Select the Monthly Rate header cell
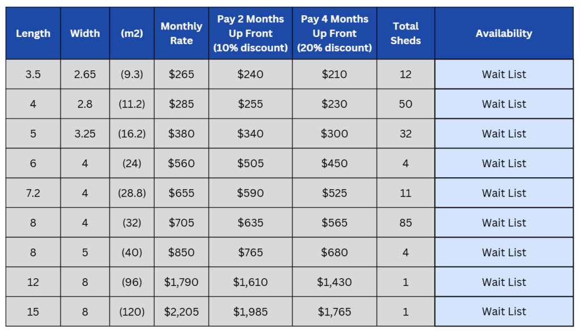Screen dimensions: 580x333 point(181,33)
